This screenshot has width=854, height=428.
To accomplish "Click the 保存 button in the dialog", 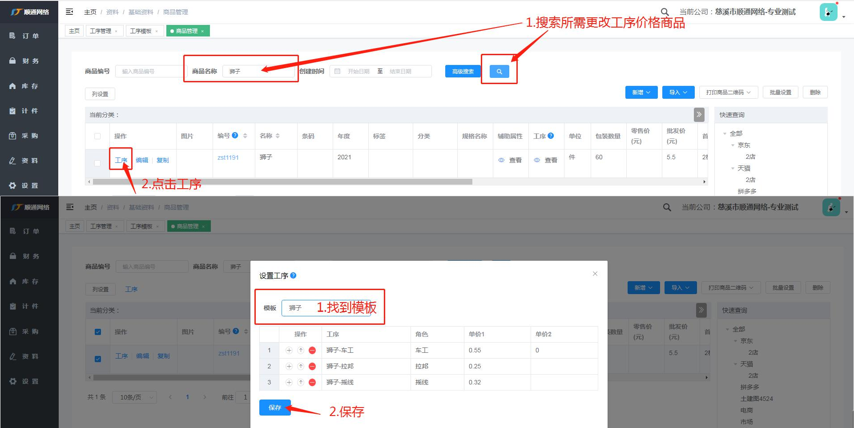I will (275, 408).
